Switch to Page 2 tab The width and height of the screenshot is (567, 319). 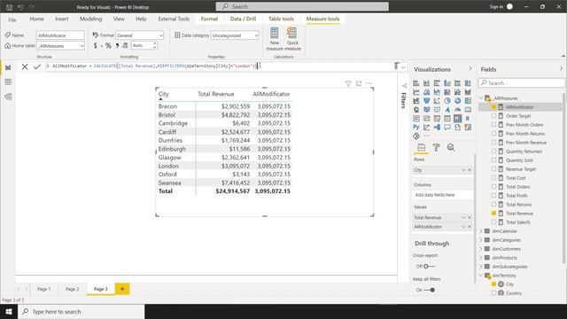pyautogui.click(x=72, y=289)
